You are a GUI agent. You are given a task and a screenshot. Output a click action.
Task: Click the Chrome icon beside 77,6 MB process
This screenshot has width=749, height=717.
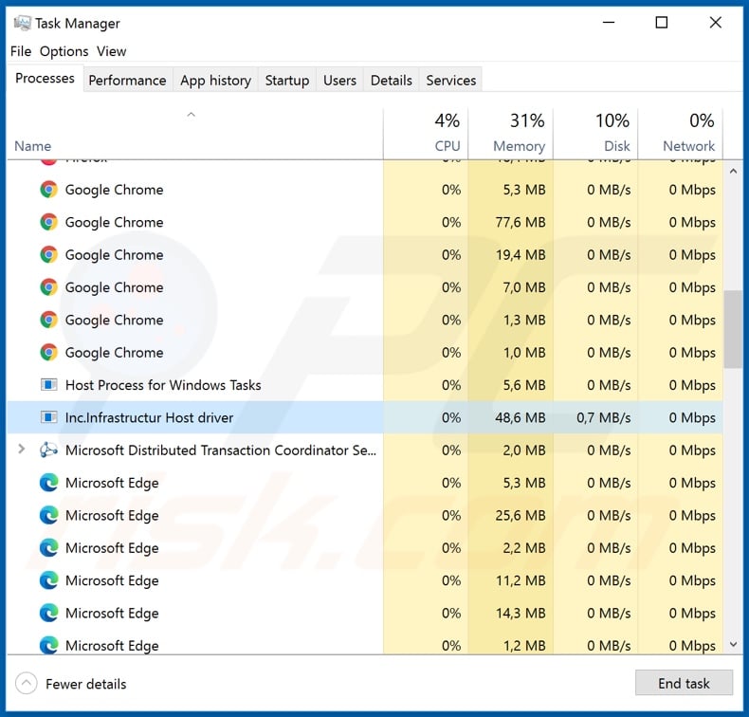tap(48, 222)
